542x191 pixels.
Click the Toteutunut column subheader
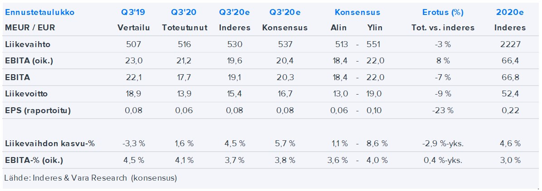point(185,28)
